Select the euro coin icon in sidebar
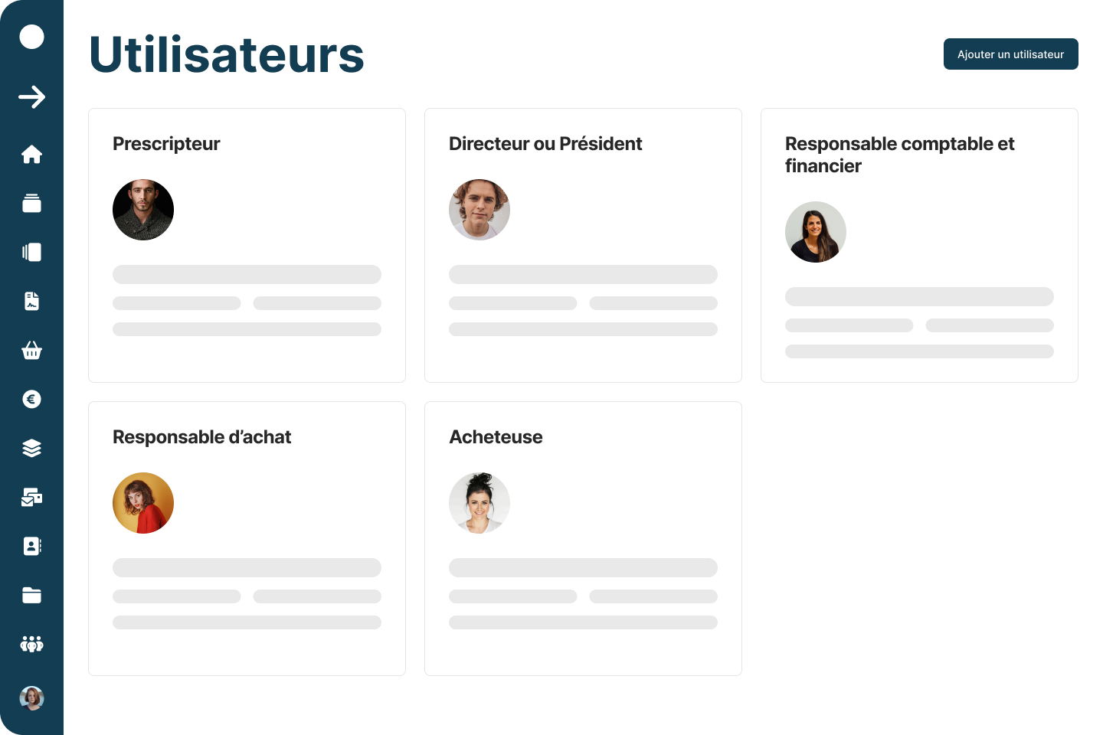The width and height of the screenshot is (1103, 735). [x=31, y=400]
